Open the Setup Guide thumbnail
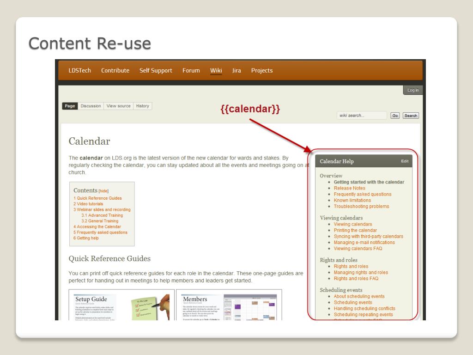 pyautogui.click(x=121, y=305)
